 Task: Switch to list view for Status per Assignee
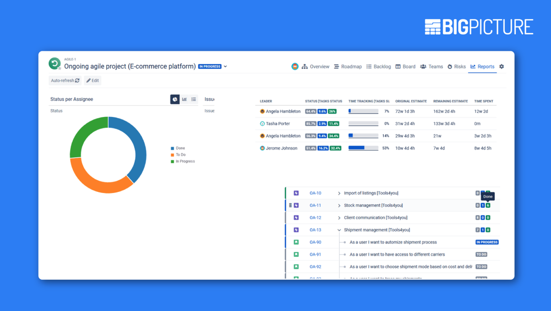tap(194, 99)
